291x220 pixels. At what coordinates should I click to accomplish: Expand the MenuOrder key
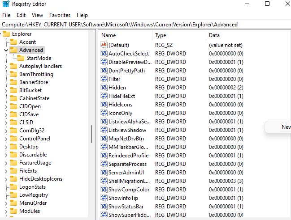[6, 203]
